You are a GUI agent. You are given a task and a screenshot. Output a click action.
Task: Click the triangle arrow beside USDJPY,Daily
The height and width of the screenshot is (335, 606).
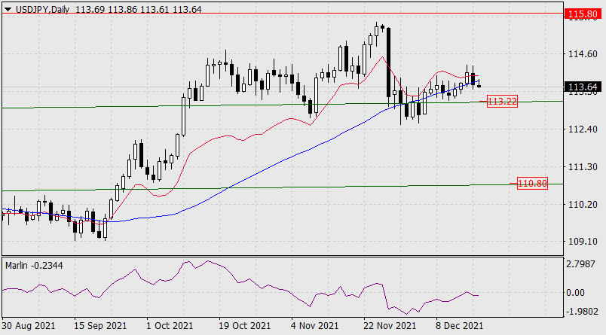coord(8,9)
